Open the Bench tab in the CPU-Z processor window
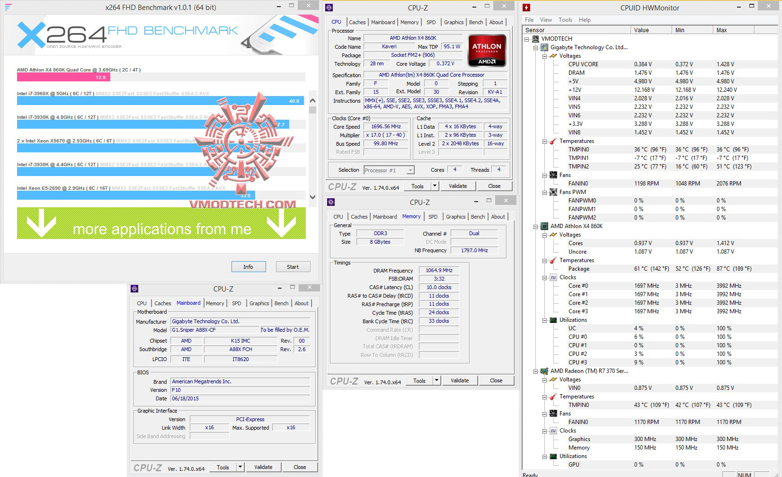 (476, 22)
